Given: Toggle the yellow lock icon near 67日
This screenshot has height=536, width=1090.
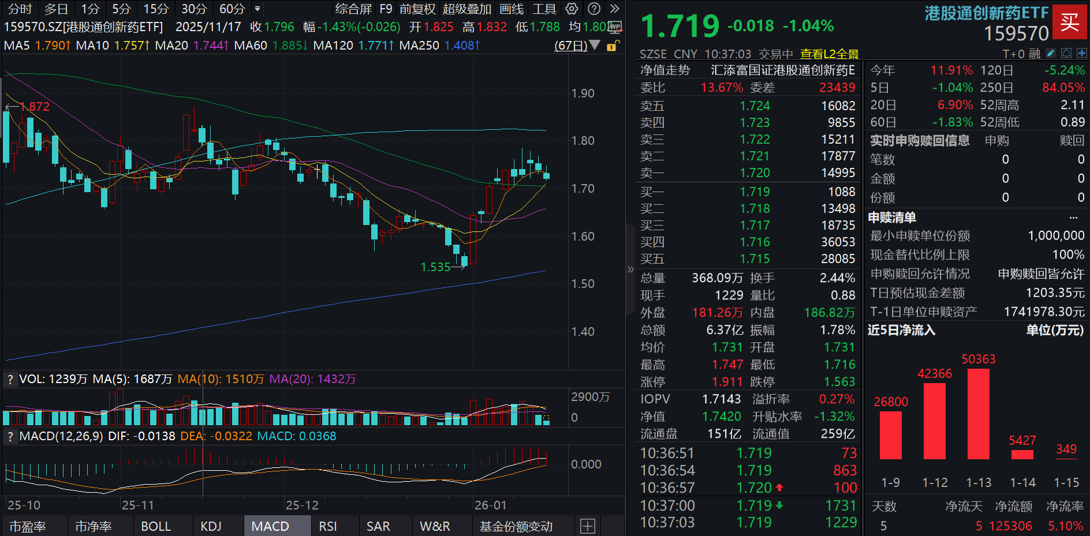Looking at the screenshot, I should 613,46.
